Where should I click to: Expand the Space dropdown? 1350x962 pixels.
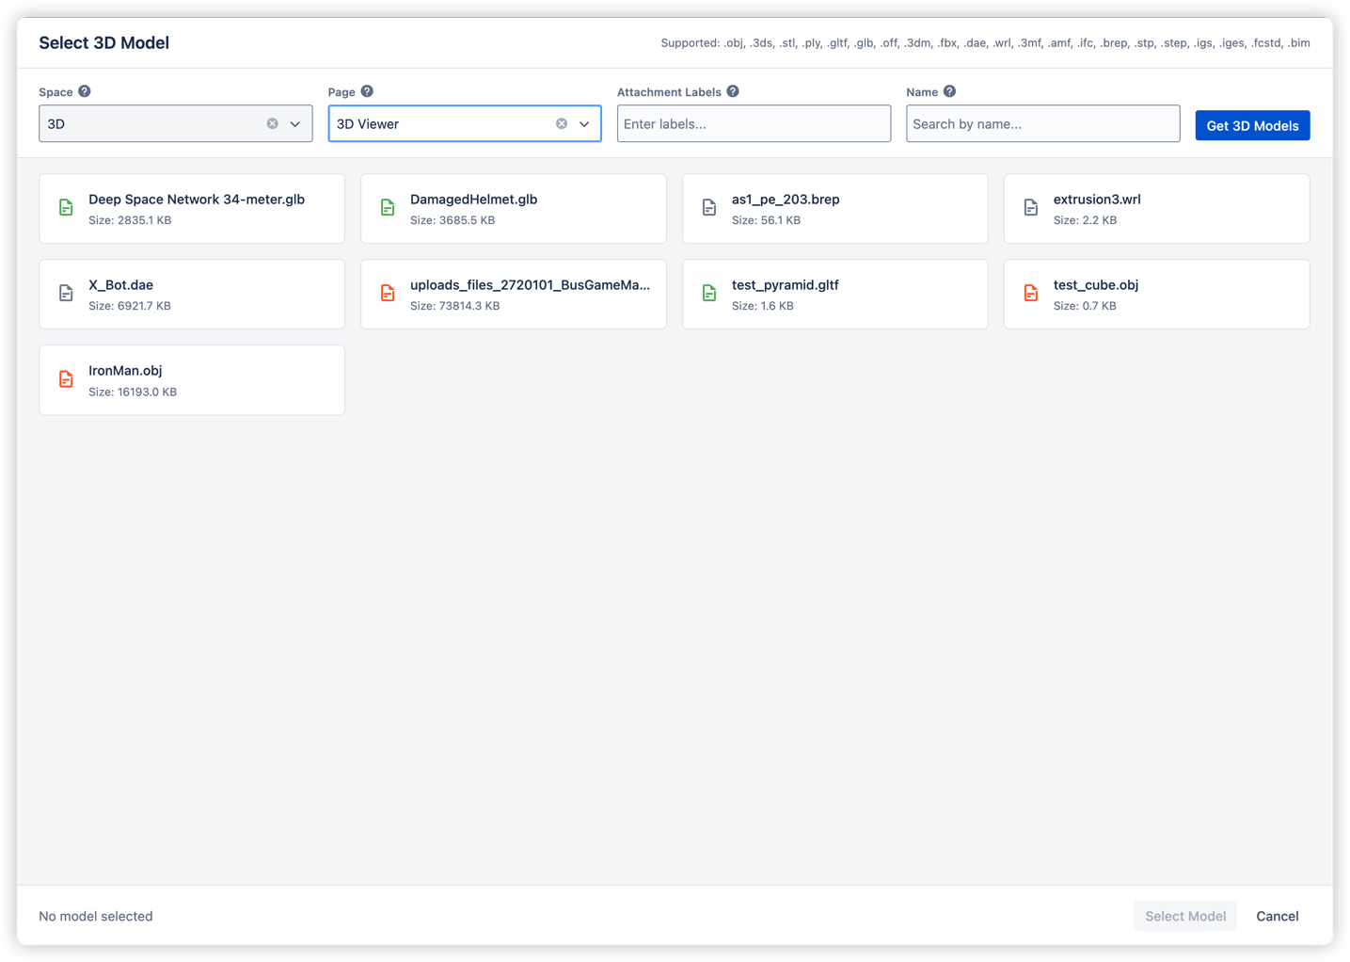[x=294, y=123]
